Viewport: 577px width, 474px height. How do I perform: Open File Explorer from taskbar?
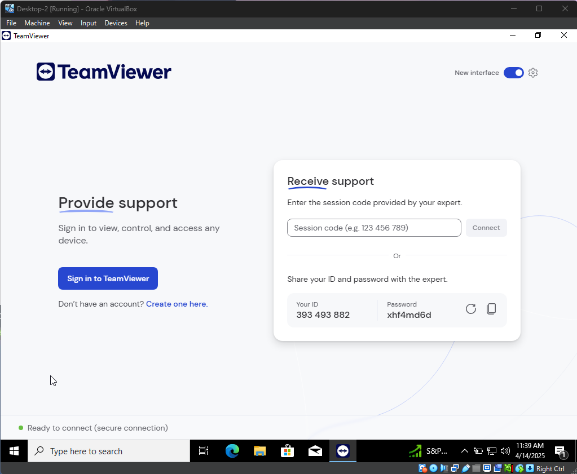259,451
